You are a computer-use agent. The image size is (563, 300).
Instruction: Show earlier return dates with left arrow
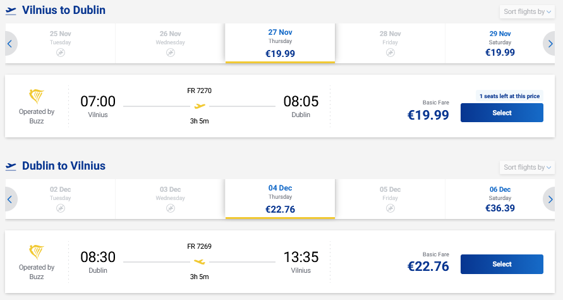click(x=9, y=199)
